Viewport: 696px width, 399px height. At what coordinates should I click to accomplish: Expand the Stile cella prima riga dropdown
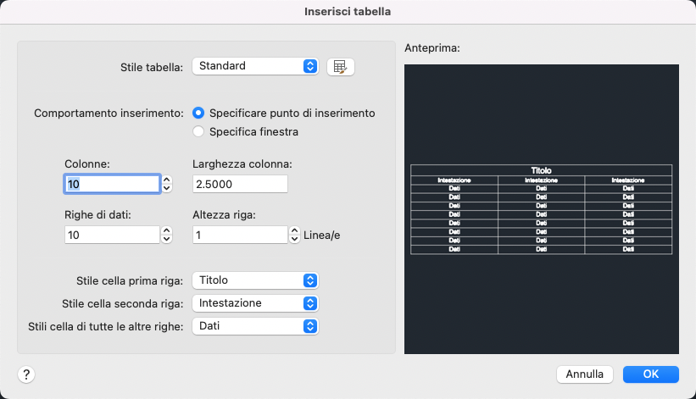[x=255, y=280]
